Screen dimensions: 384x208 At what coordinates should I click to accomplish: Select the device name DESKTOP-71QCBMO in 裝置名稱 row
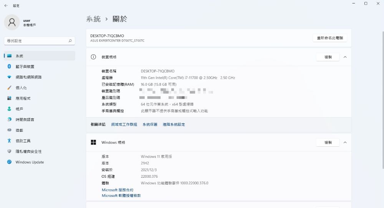pos(157,71)
